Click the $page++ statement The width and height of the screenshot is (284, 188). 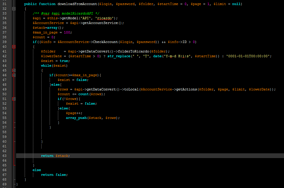click(x=74, y=113)
